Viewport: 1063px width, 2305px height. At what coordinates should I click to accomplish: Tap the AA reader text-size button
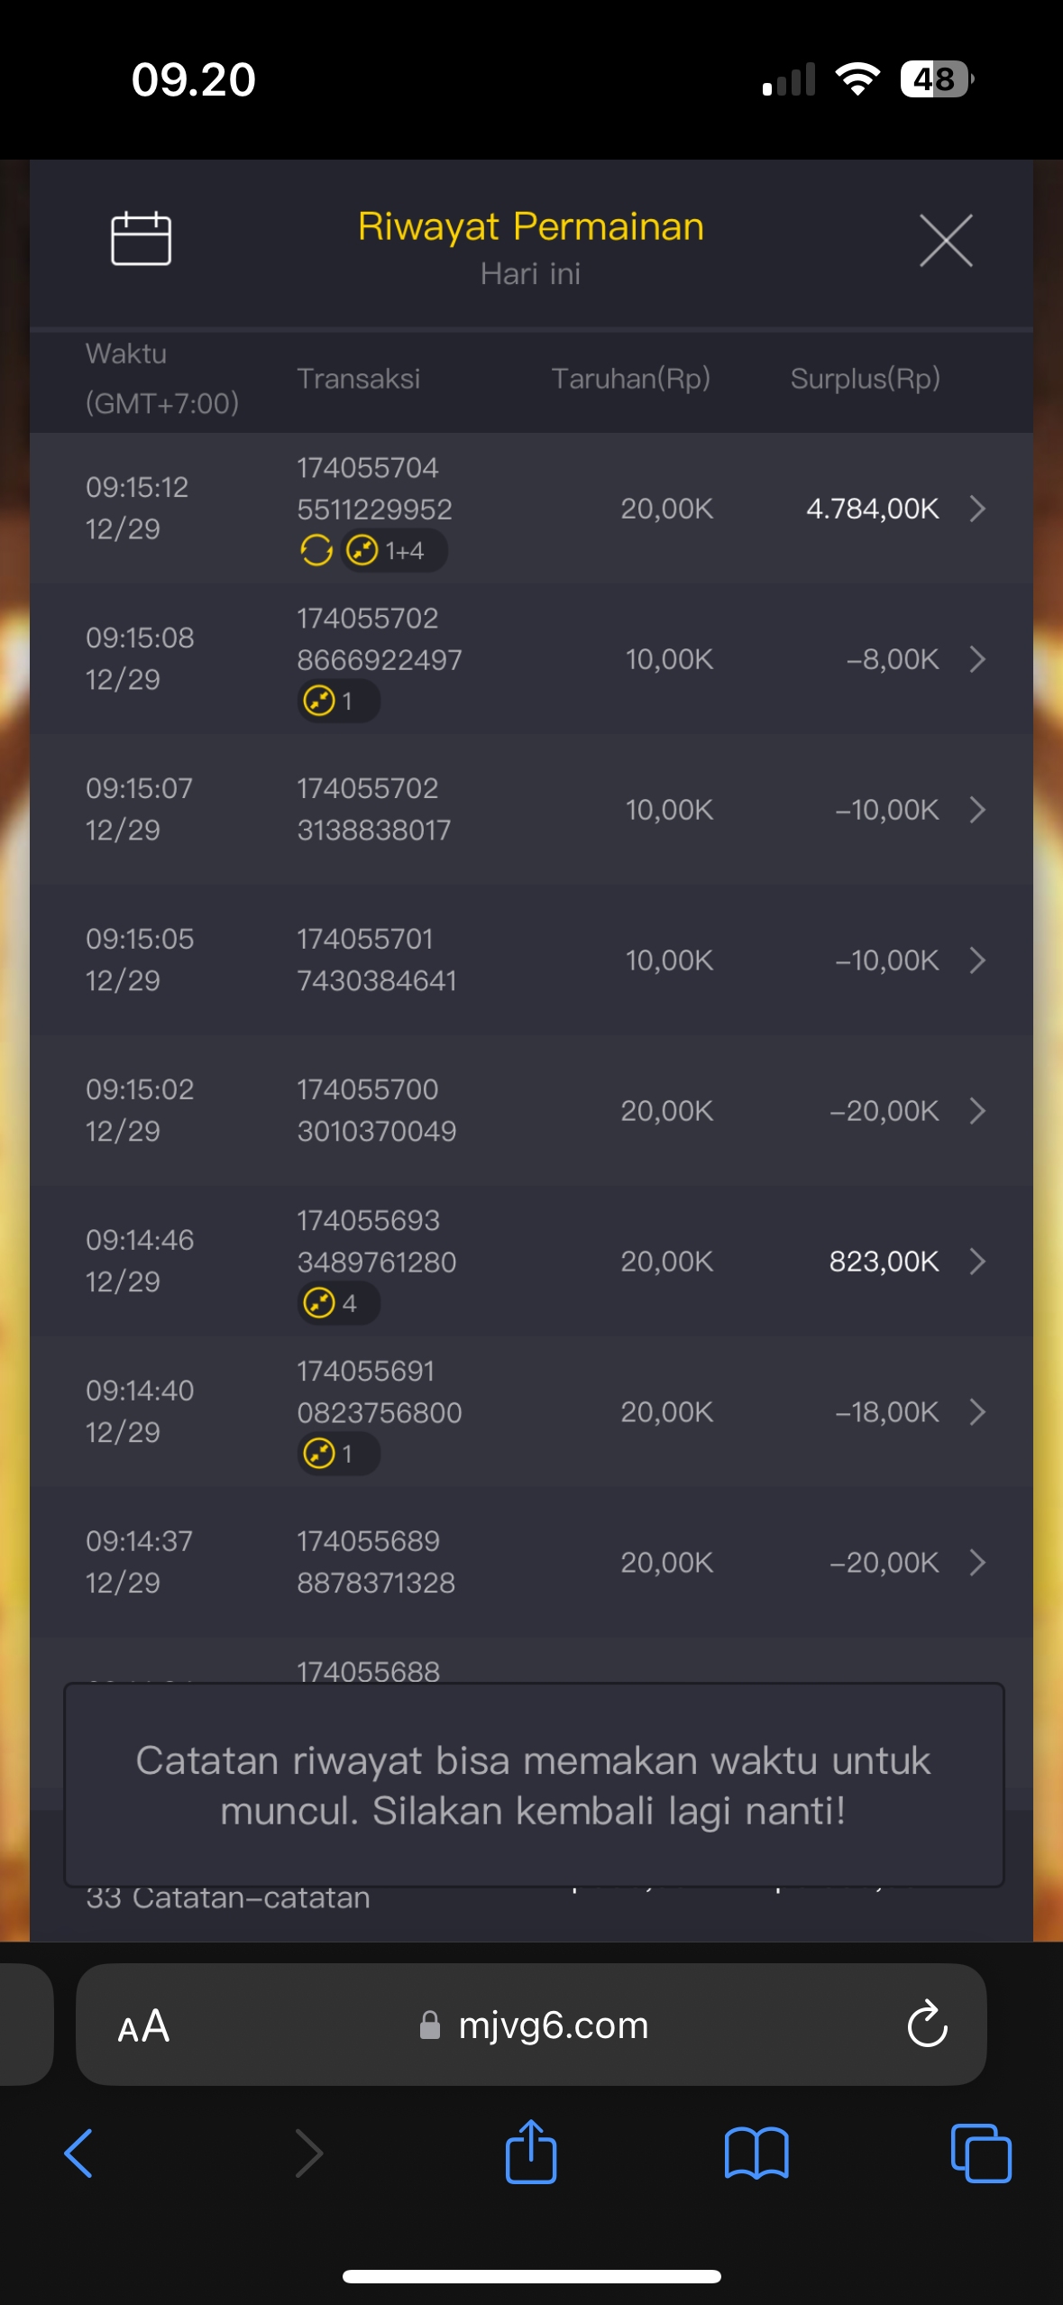click(x=143, y=2026)
